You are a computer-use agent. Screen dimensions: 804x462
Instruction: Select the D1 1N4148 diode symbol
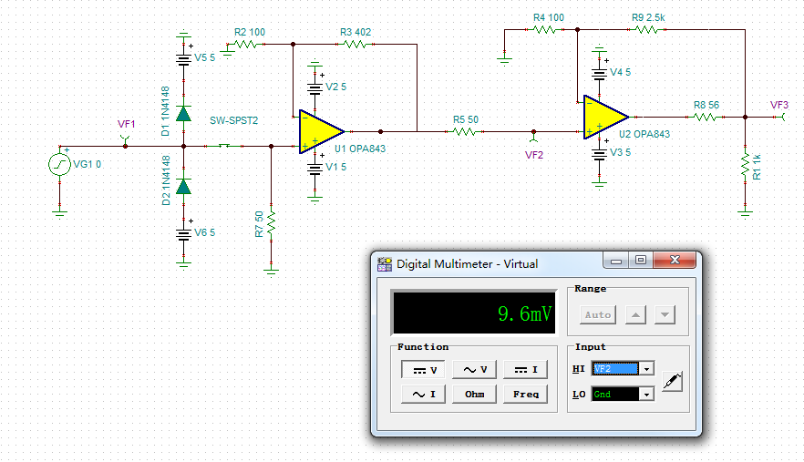[183, 113]
